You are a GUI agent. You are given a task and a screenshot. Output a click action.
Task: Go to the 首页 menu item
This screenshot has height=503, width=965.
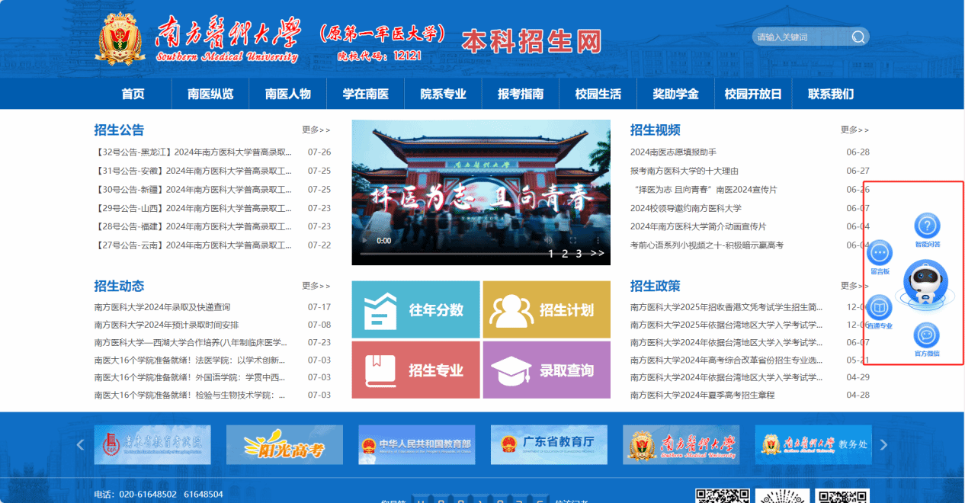[x=133, y=94]
